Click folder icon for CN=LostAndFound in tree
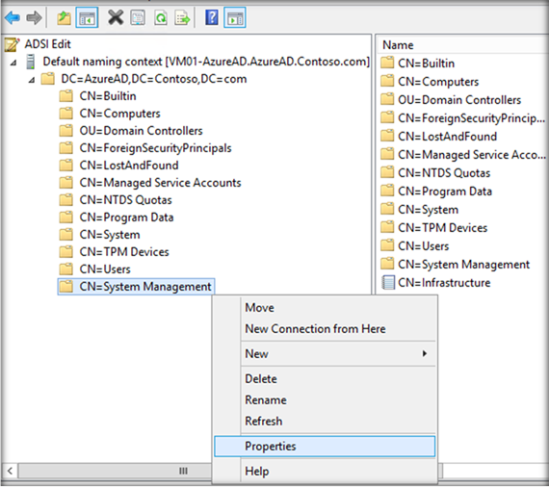This screenshot has height=487, width=549. [65, 166]
